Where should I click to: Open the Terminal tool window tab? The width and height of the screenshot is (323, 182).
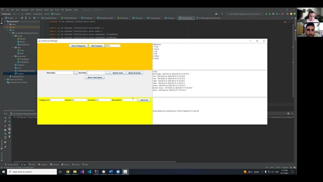(54, 165)
